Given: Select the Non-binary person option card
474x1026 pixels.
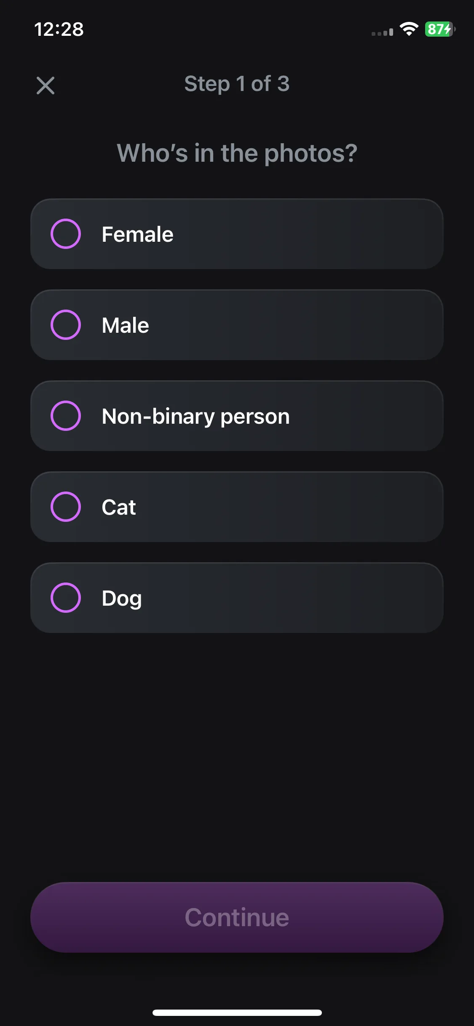Looking at the screenshot, I should [x=237, y=416].
